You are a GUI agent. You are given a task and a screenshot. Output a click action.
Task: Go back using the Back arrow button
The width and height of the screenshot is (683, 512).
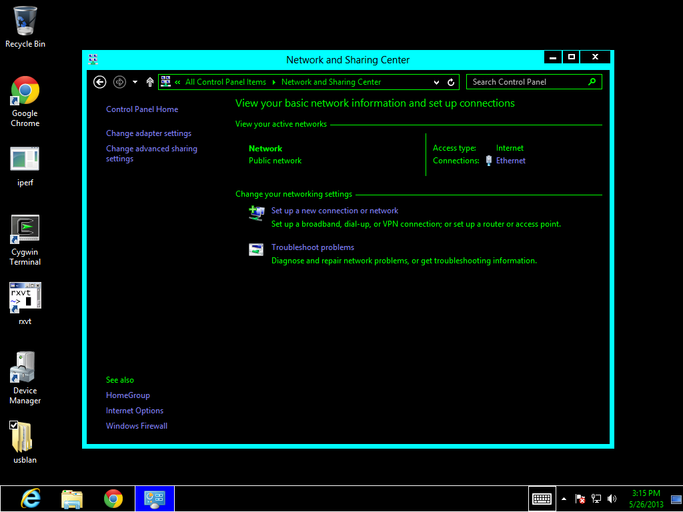coord(100,82)
